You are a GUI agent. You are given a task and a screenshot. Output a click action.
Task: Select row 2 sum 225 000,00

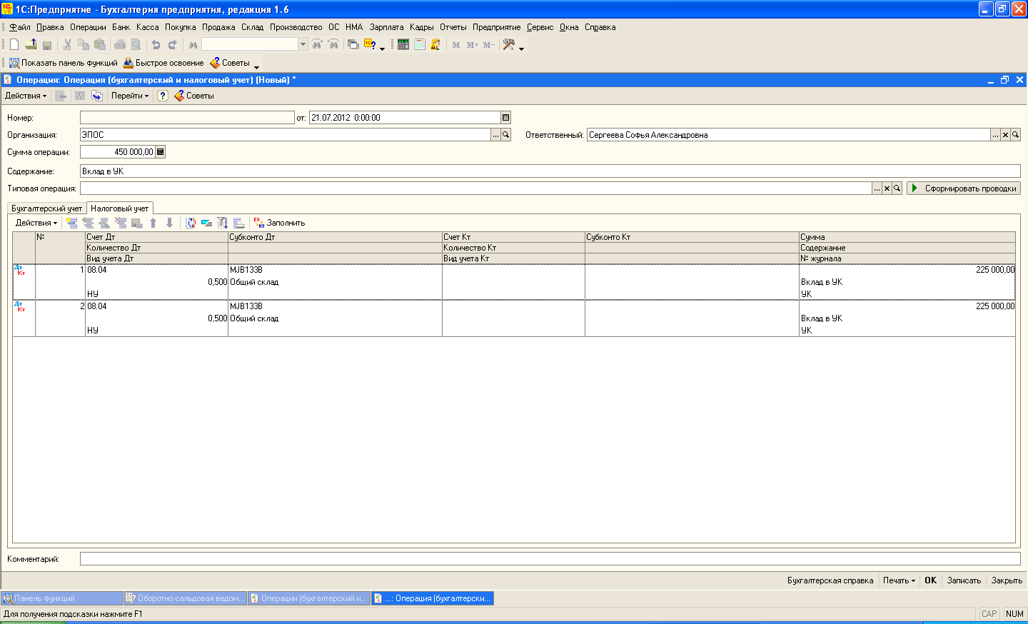(x=907, y=306)
